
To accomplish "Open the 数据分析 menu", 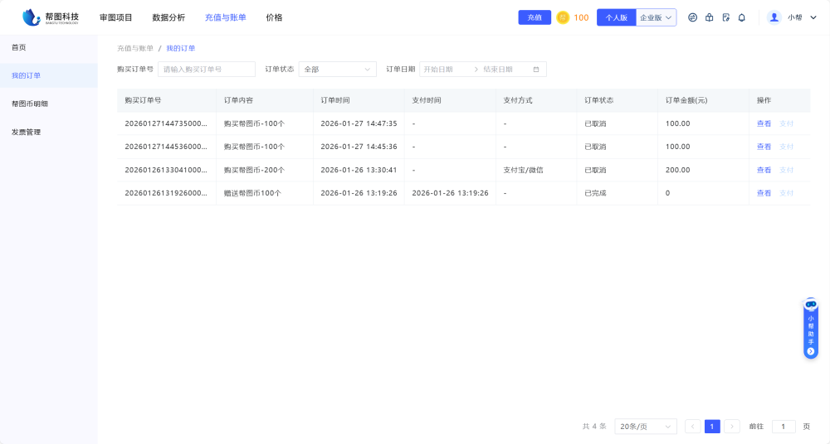I will pyautogui.click(x=168, y=17).
